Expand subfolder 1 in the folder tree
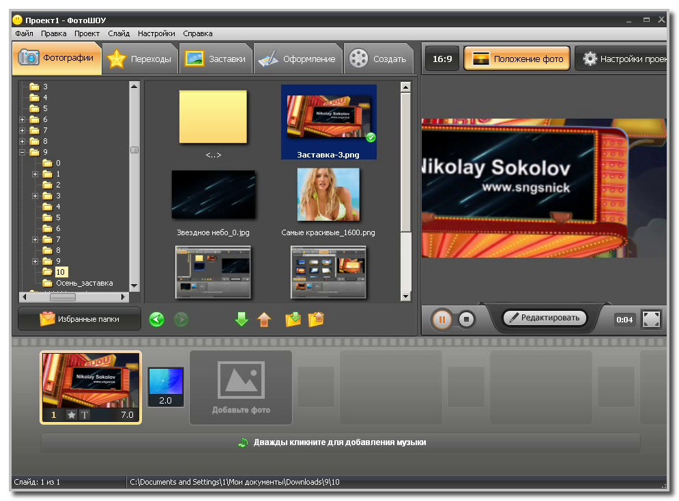 (35, 174)
